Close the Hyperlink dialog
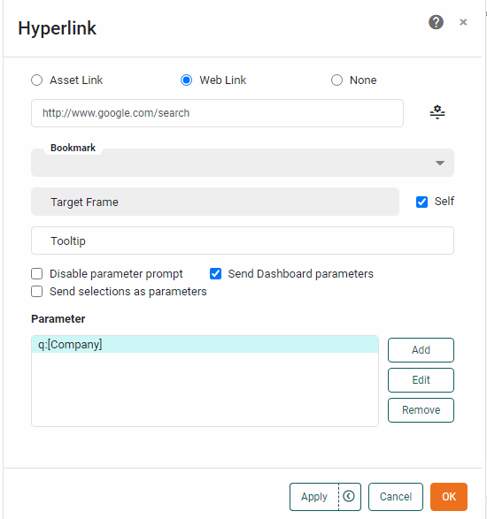 463,22
